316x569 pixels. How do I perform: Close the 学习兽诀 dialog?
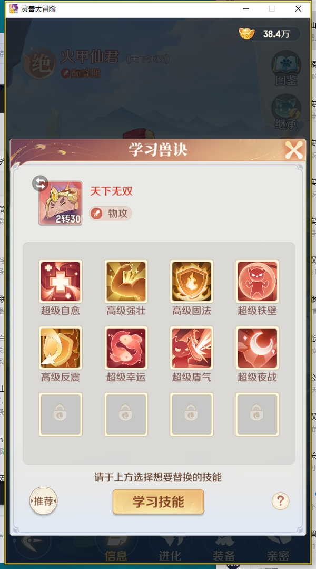point(293,150)
